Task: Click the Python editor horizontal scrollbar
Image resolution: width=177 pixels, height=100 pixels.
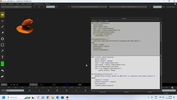Action: pos(125,90)
